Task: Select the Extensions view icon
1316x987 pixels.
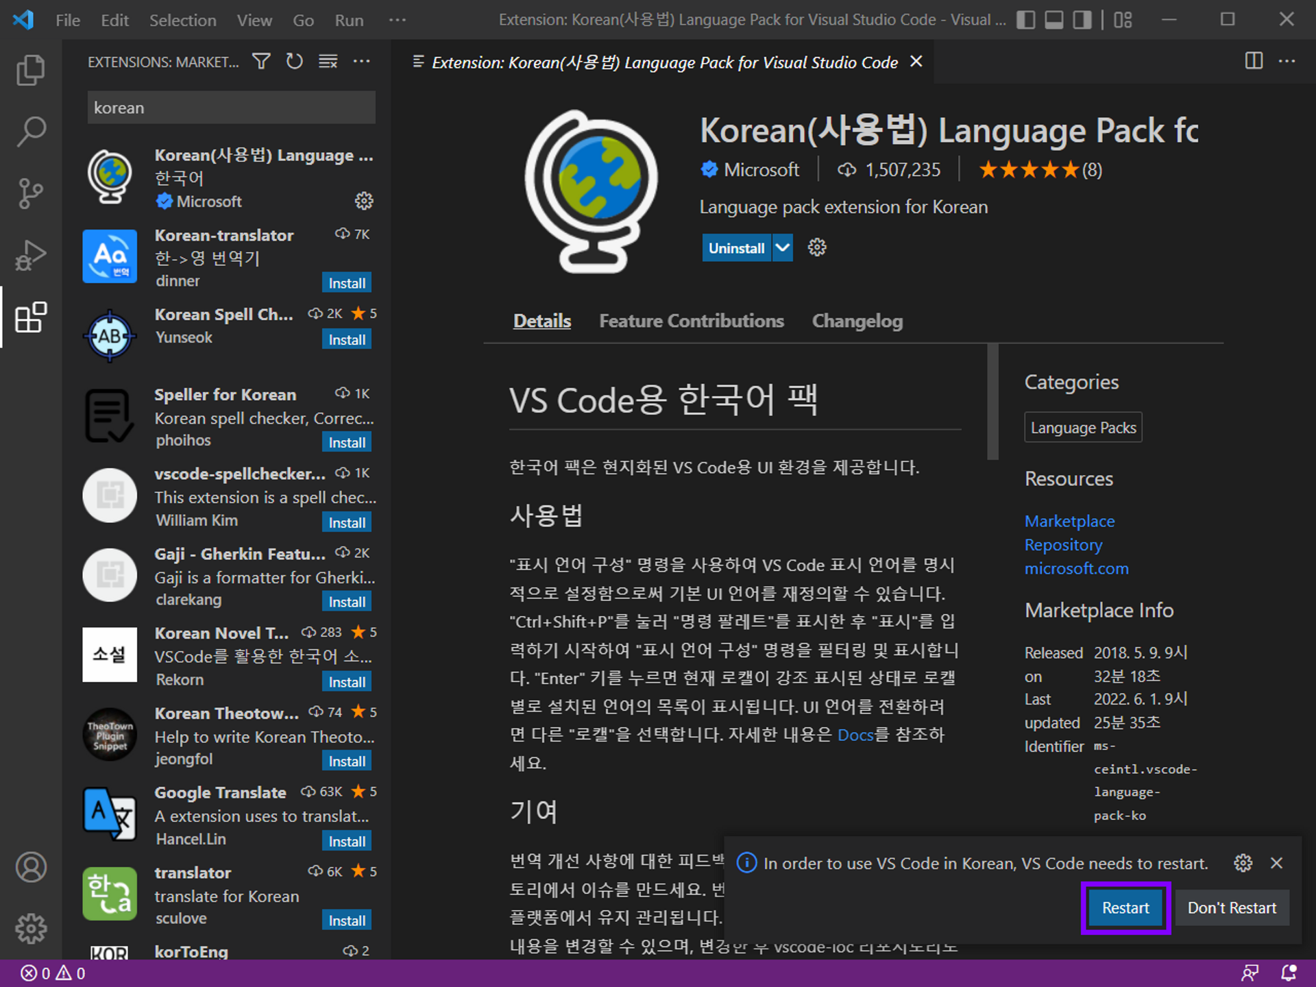Action: pos(31,317)
